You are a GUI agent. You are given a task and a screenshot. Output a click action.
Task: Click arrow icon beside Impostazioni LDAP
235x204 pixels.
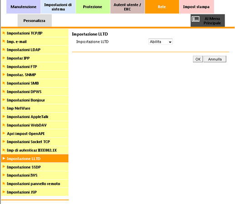4,50
